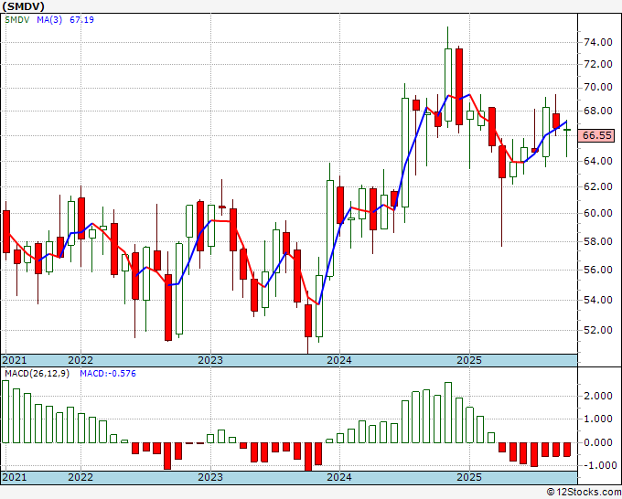Click 2021 on the MACD timeline
This screenshot has height=499, width=622.
(15, 477)
